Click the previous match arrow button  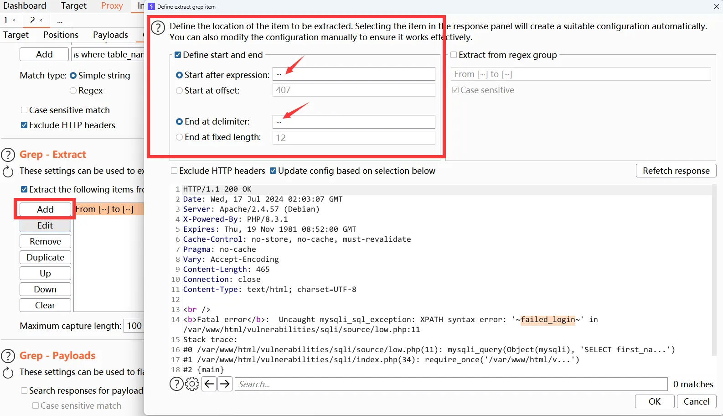(209, 384)
